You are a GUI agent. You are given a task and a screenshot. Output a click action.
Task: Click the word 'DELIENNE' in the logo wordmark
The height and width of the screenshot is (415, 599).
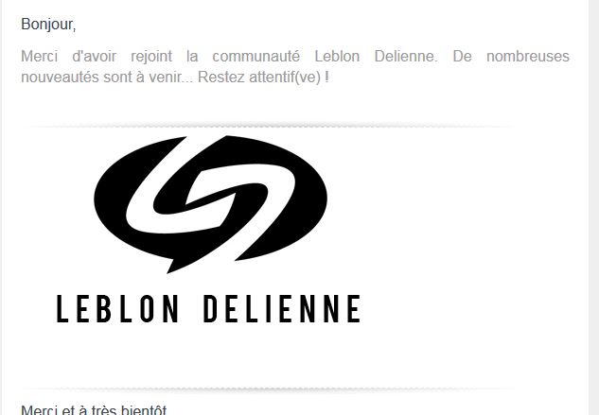(x=282, y=309)
